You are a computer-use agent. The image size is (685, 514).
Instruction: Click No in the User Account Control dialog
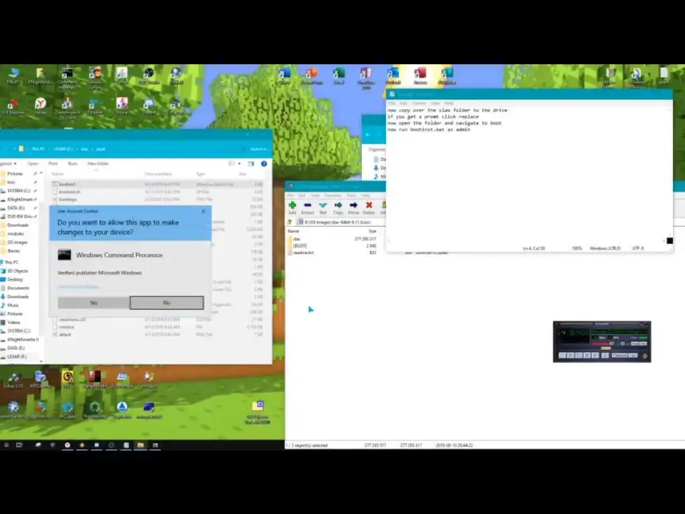click(x=167, y=303)
